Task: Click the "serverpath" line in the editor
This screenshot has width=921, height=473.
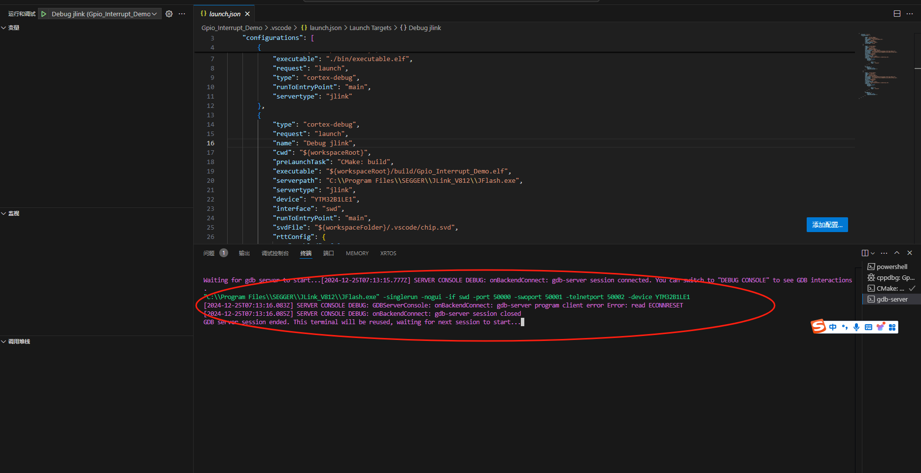Action: (x=397, y=180)
